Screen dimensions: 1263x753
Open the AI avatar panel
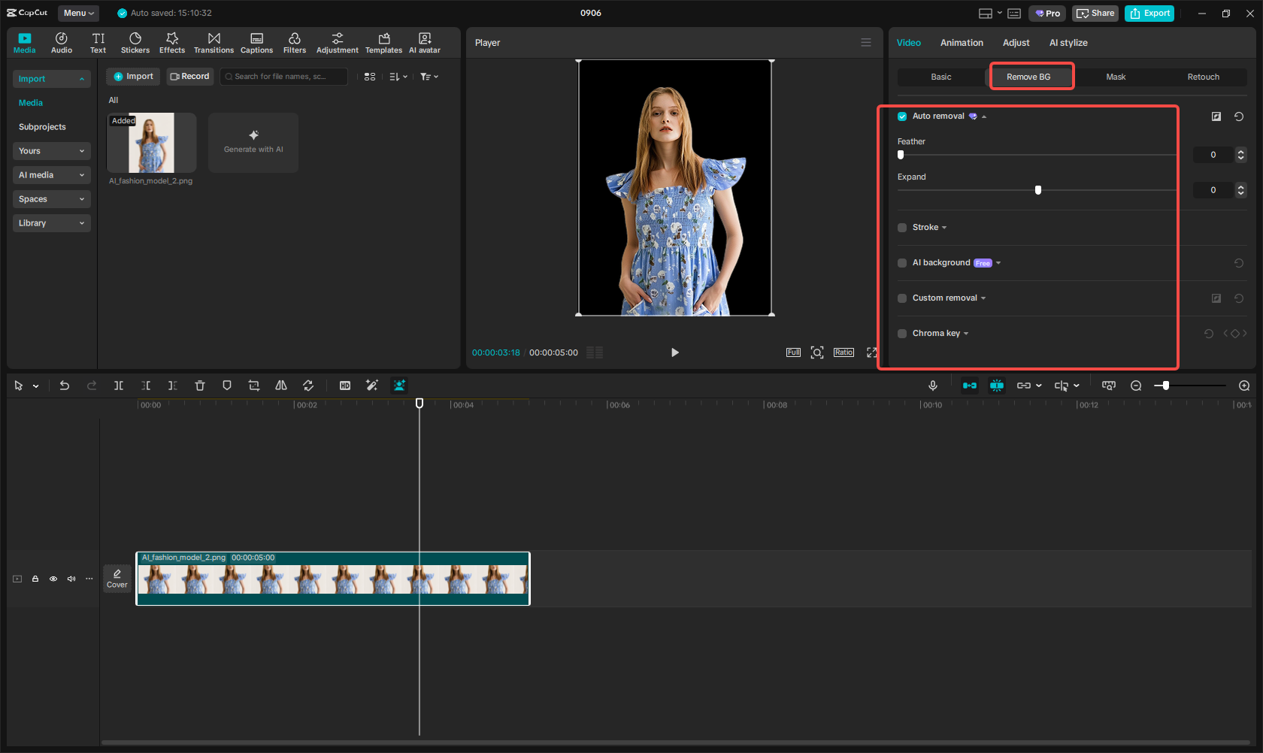coord(425,43)
